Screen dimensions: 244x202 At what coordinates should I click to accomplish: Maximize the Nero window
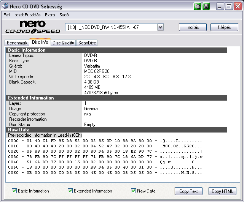tap(229, 6)
